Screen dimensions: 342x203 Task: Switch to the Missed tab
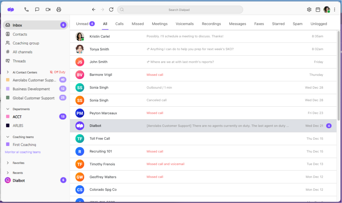pos(138,24)
